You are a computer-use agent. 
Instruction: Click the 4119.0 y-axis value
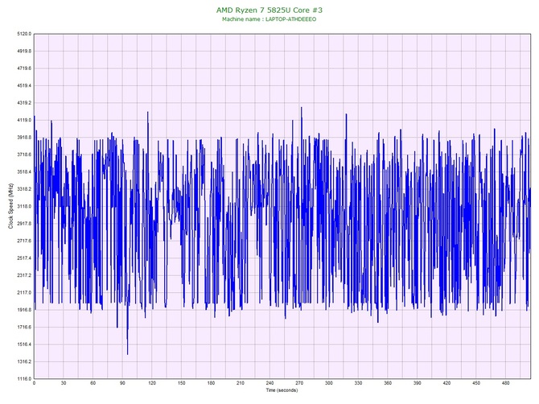(24, 120)
